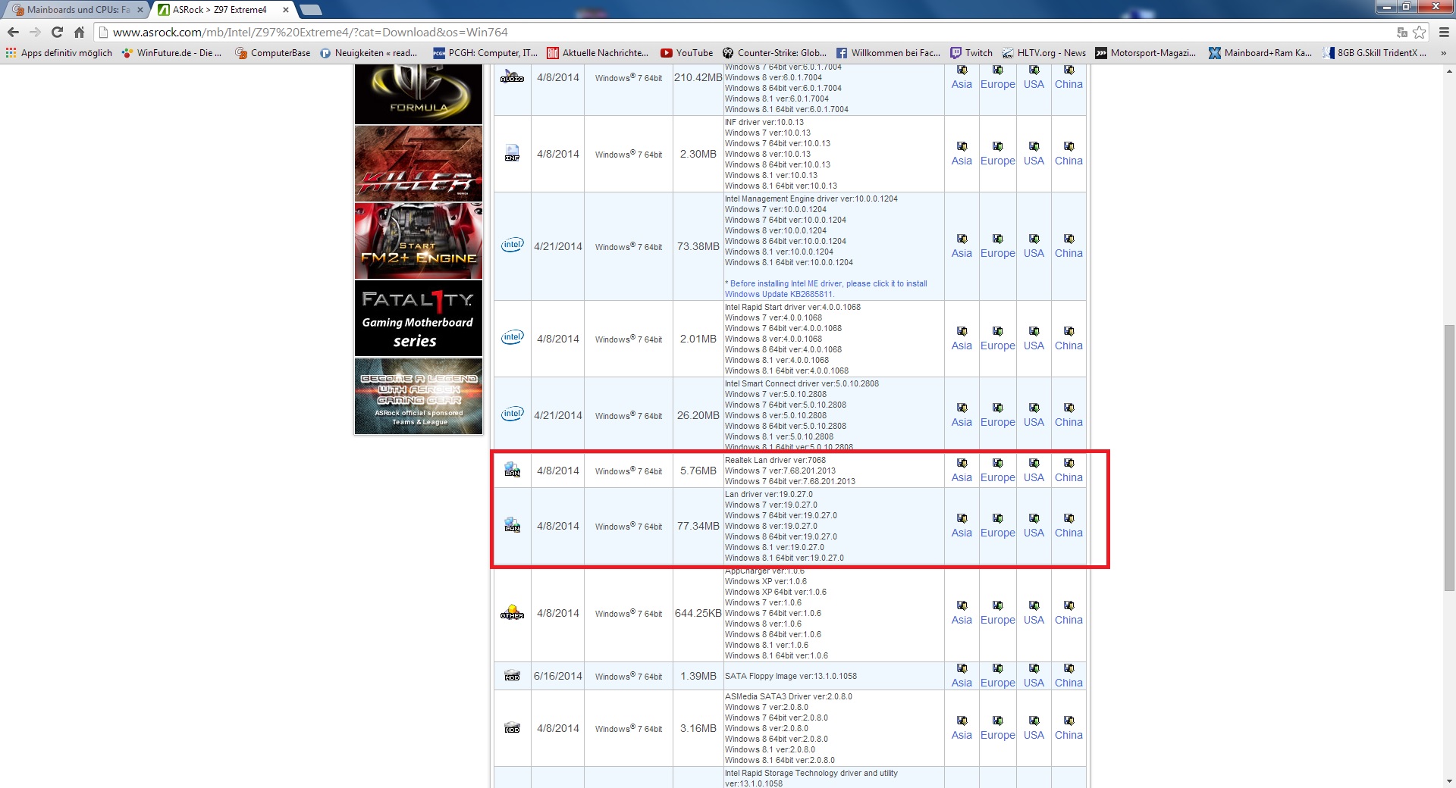This screenshot has width=1456, height=788.
Task: Open the browser home page icon
Action: pos(79,32)
